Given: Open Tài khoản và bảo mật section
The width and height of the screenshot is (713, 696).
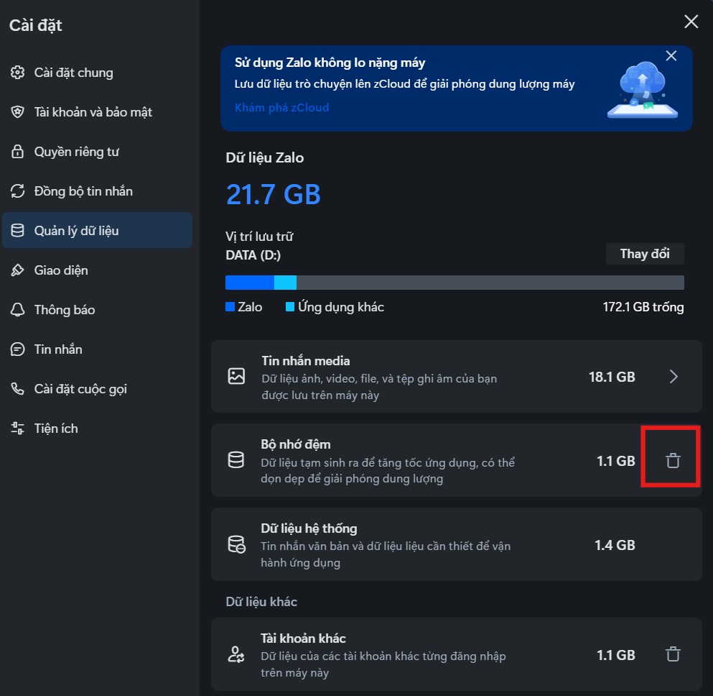Looking at the screenshot, I should [98, 112].
